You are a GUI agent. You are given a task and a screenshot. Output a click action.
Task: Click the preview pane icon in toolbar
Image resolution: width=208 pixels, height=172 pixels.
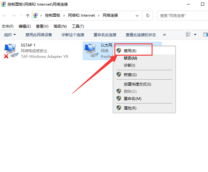tap(205, 35)
